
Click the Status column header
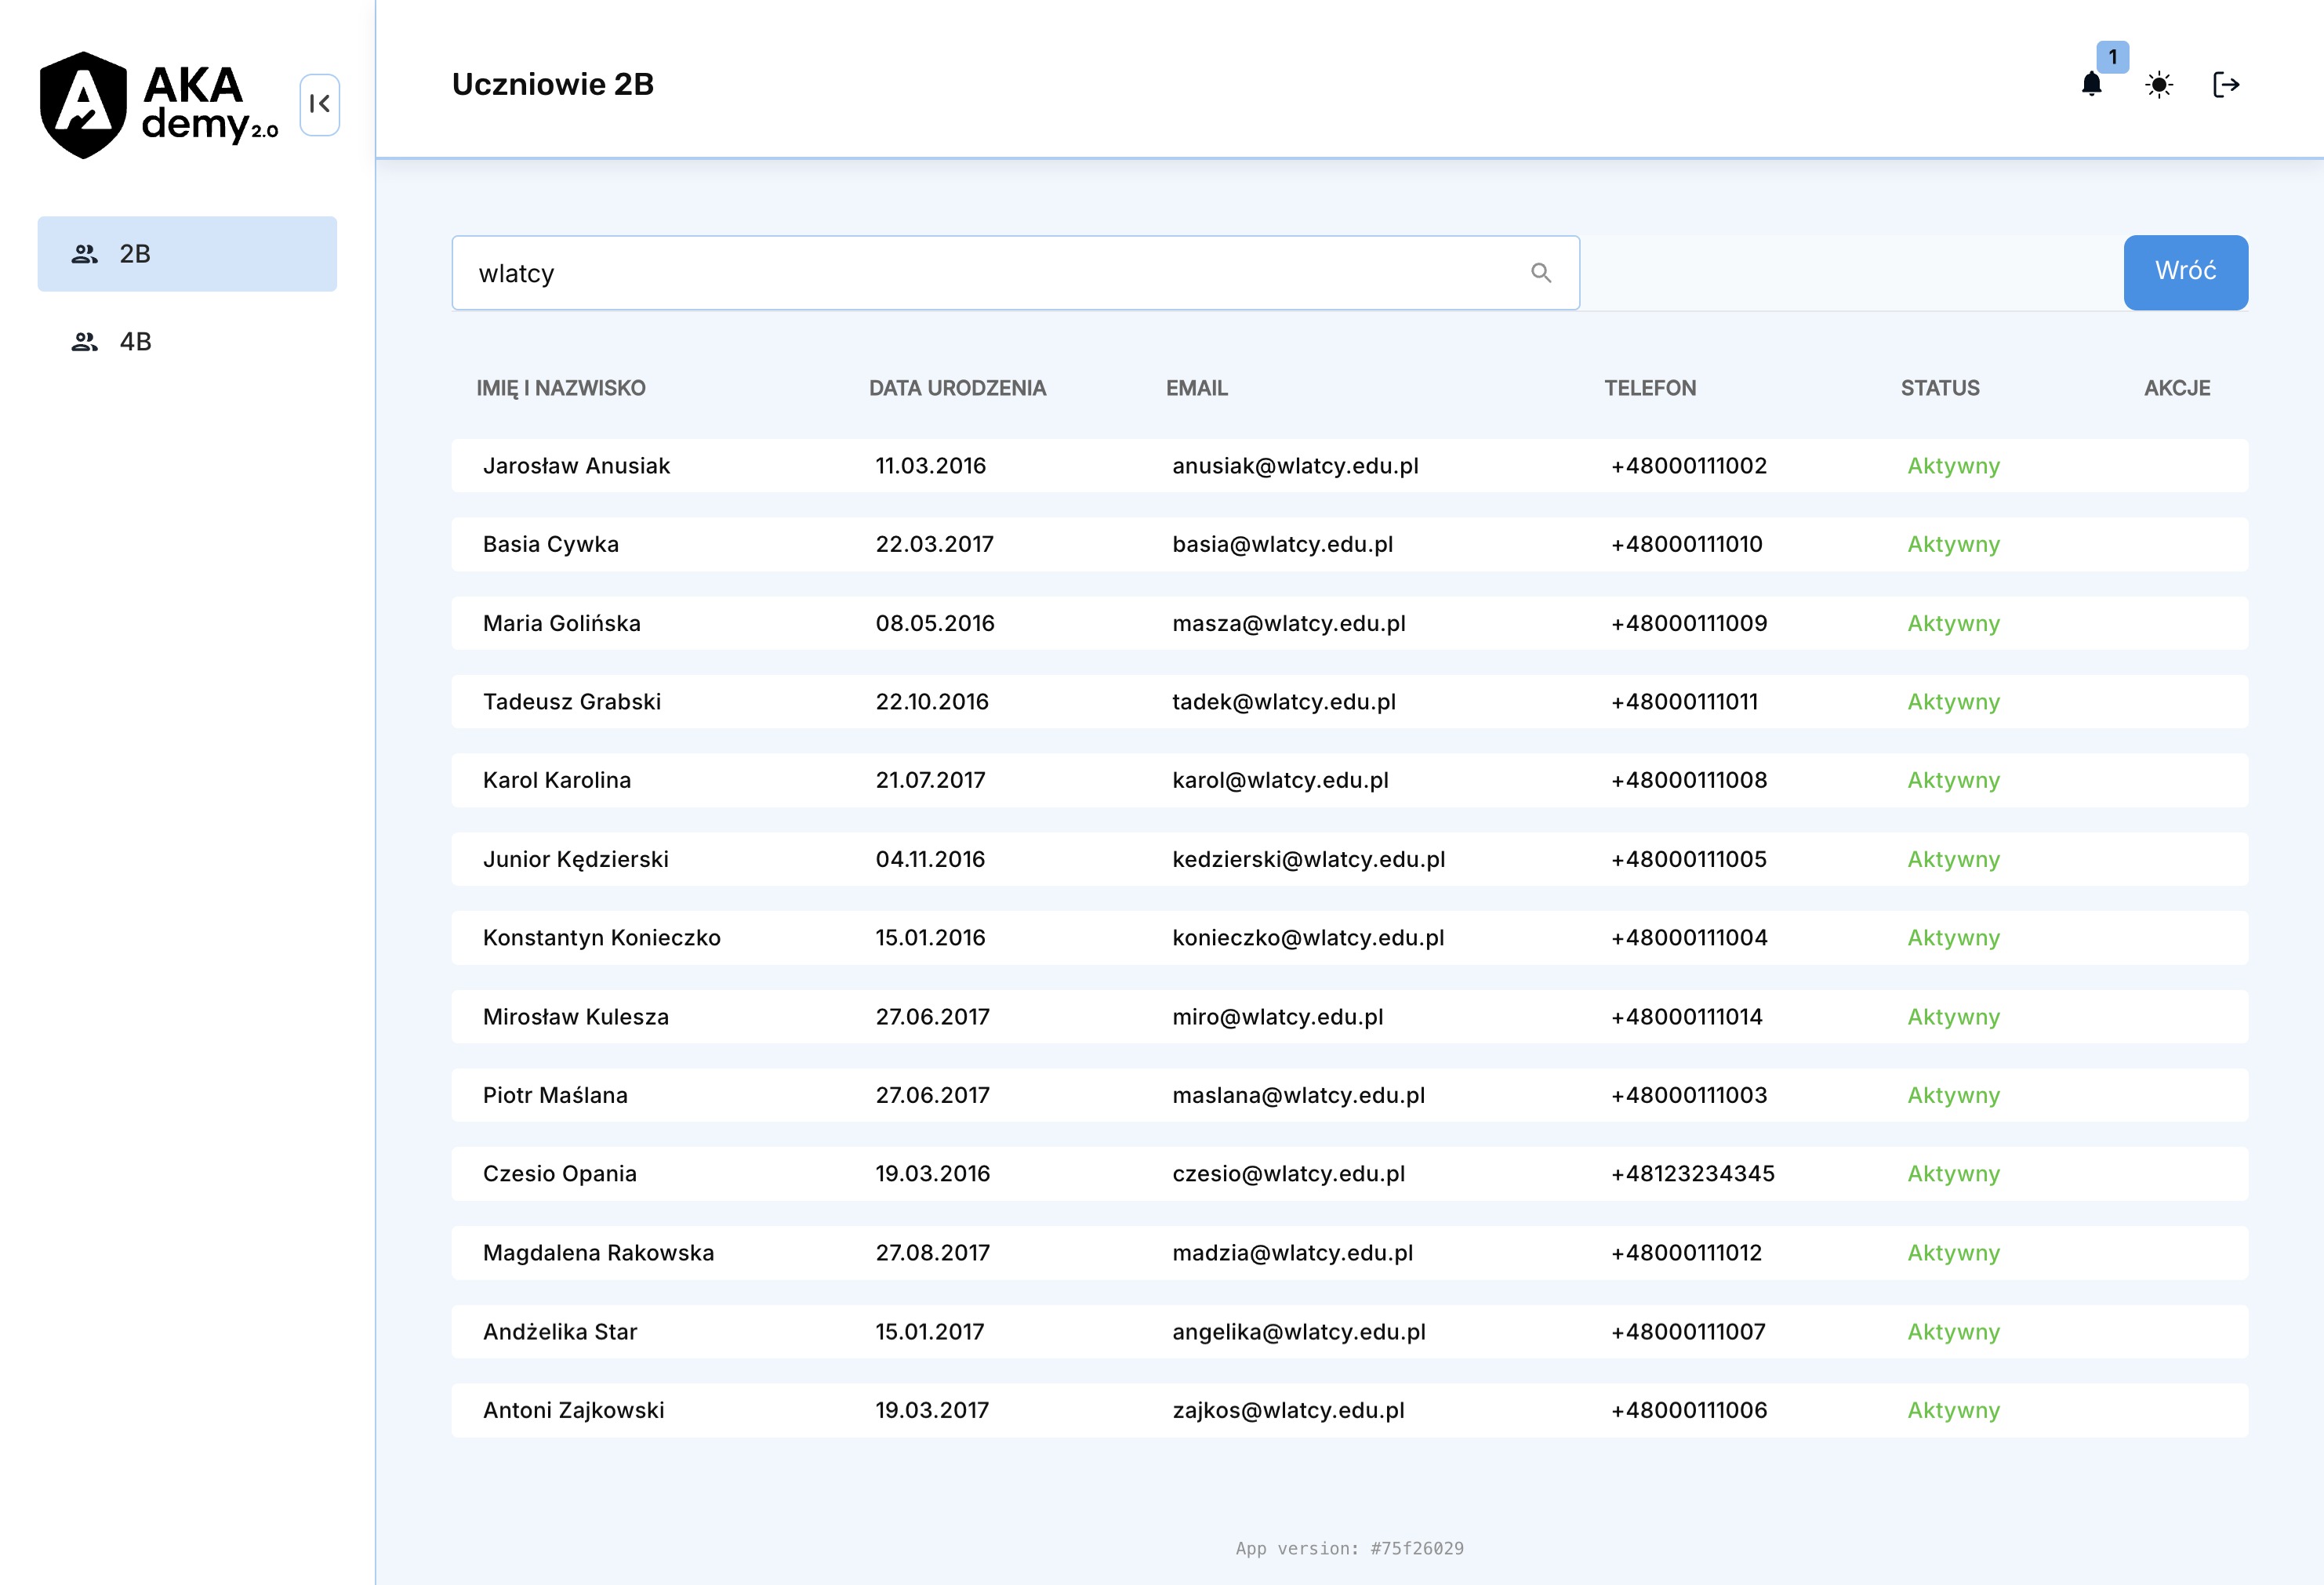(1939, 388)
